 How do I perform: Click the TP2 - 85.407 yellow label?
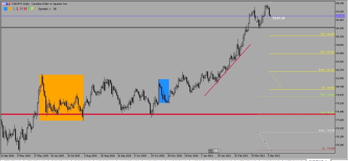pos(327,34)
